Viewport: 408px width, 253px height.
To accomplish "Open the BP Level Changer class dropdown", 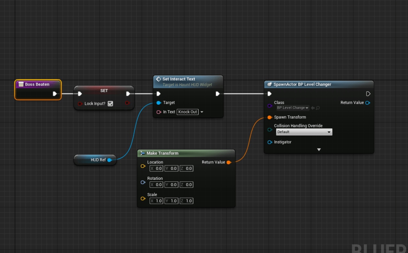I will coord(293,108).
